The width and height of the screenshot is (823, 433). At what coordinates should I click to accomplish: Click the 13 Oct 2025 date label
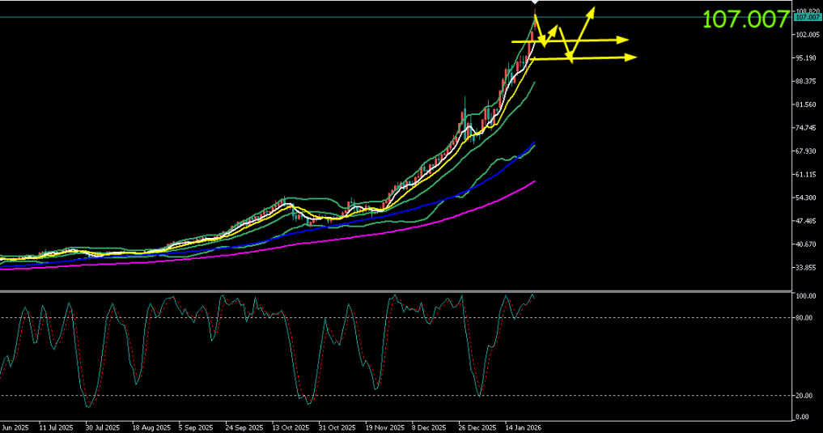[290, 426]
